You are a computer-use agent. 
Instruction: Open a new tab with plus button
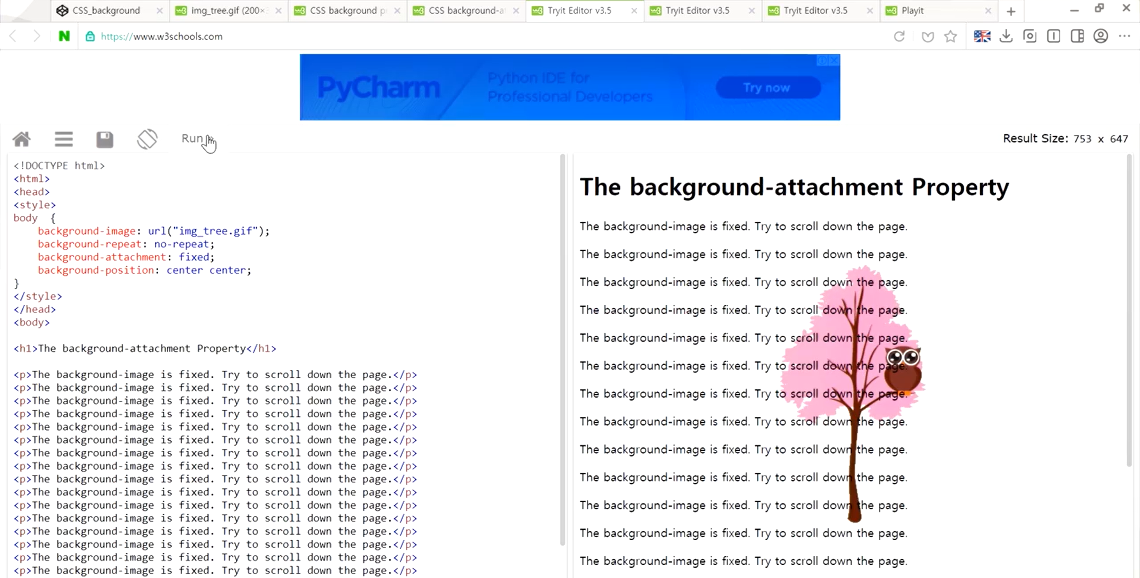(1011, 12)
